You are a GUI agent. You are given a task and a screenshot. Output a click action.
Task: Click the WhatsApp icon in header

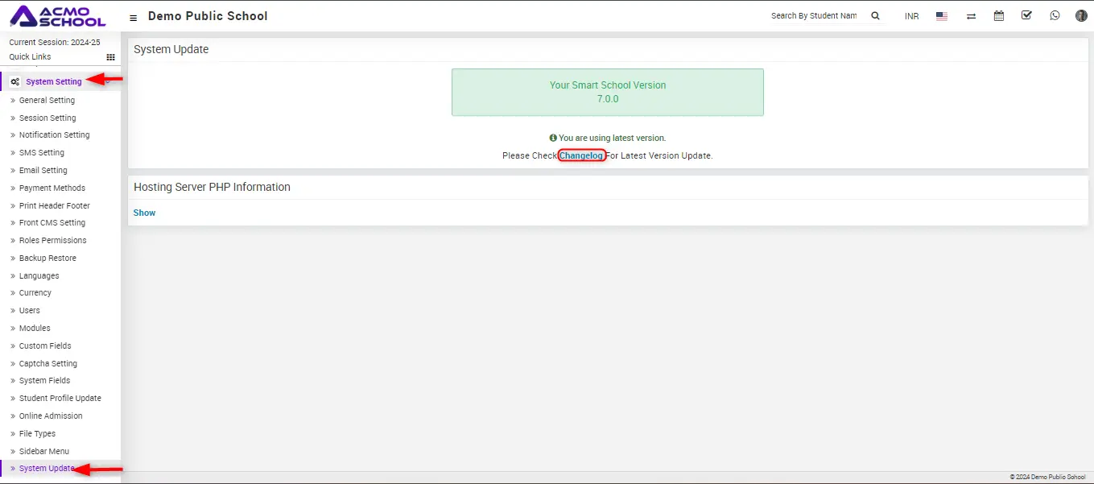[1055, 15]
